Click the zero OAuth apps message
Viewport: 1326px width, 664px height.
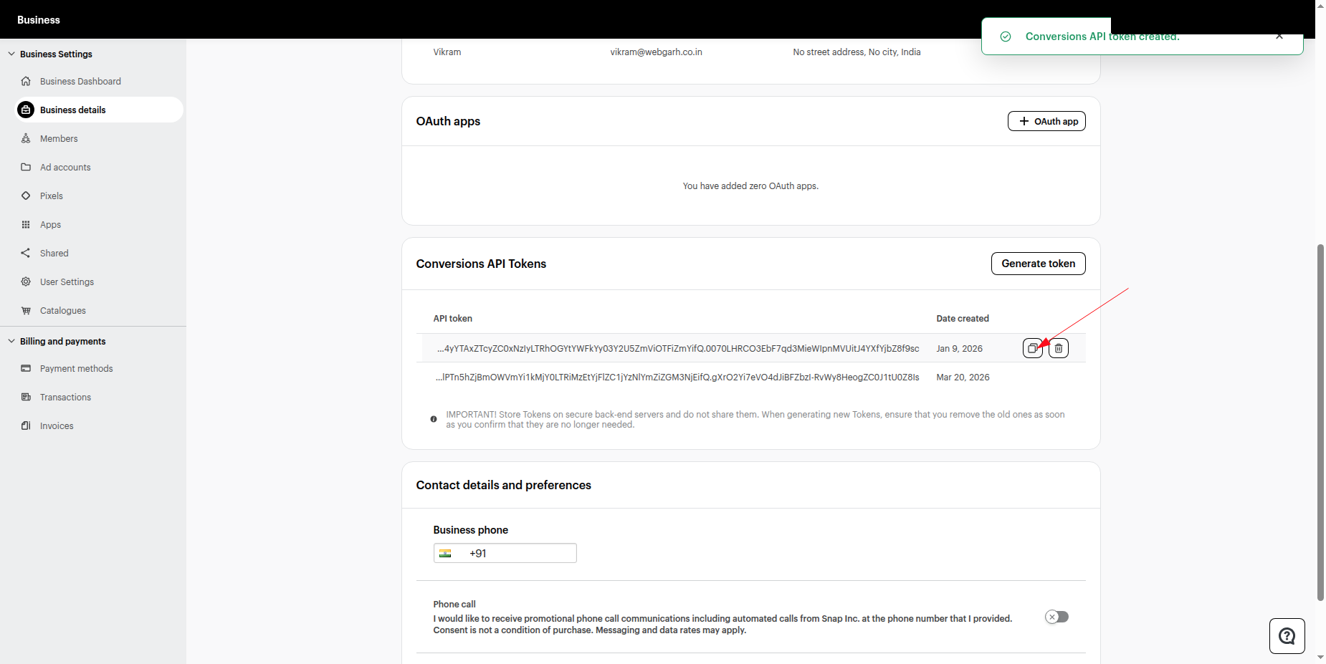[x=750, y=186]
